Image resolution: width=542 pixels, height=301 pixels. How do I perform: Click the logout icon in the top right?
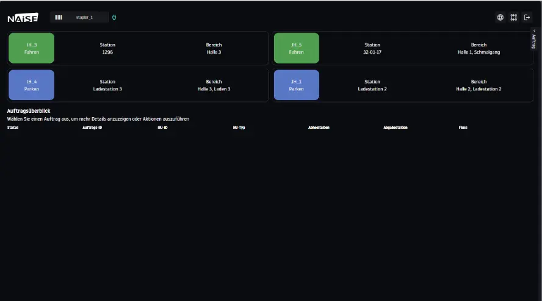pyautogui.click(x=527, y=18)
